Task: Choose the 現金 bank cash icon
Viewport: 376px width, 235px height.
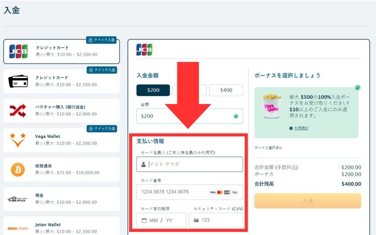Action: [18, 199]
